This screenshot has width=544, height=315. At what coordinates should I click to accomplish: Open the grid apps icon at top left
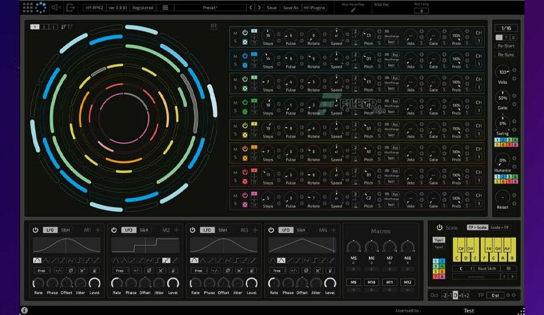click(x=28, y=7)
